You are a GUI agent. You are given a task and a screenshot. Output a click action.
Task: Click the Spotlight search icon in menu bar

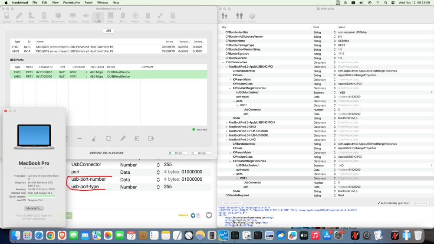[385, 3]
